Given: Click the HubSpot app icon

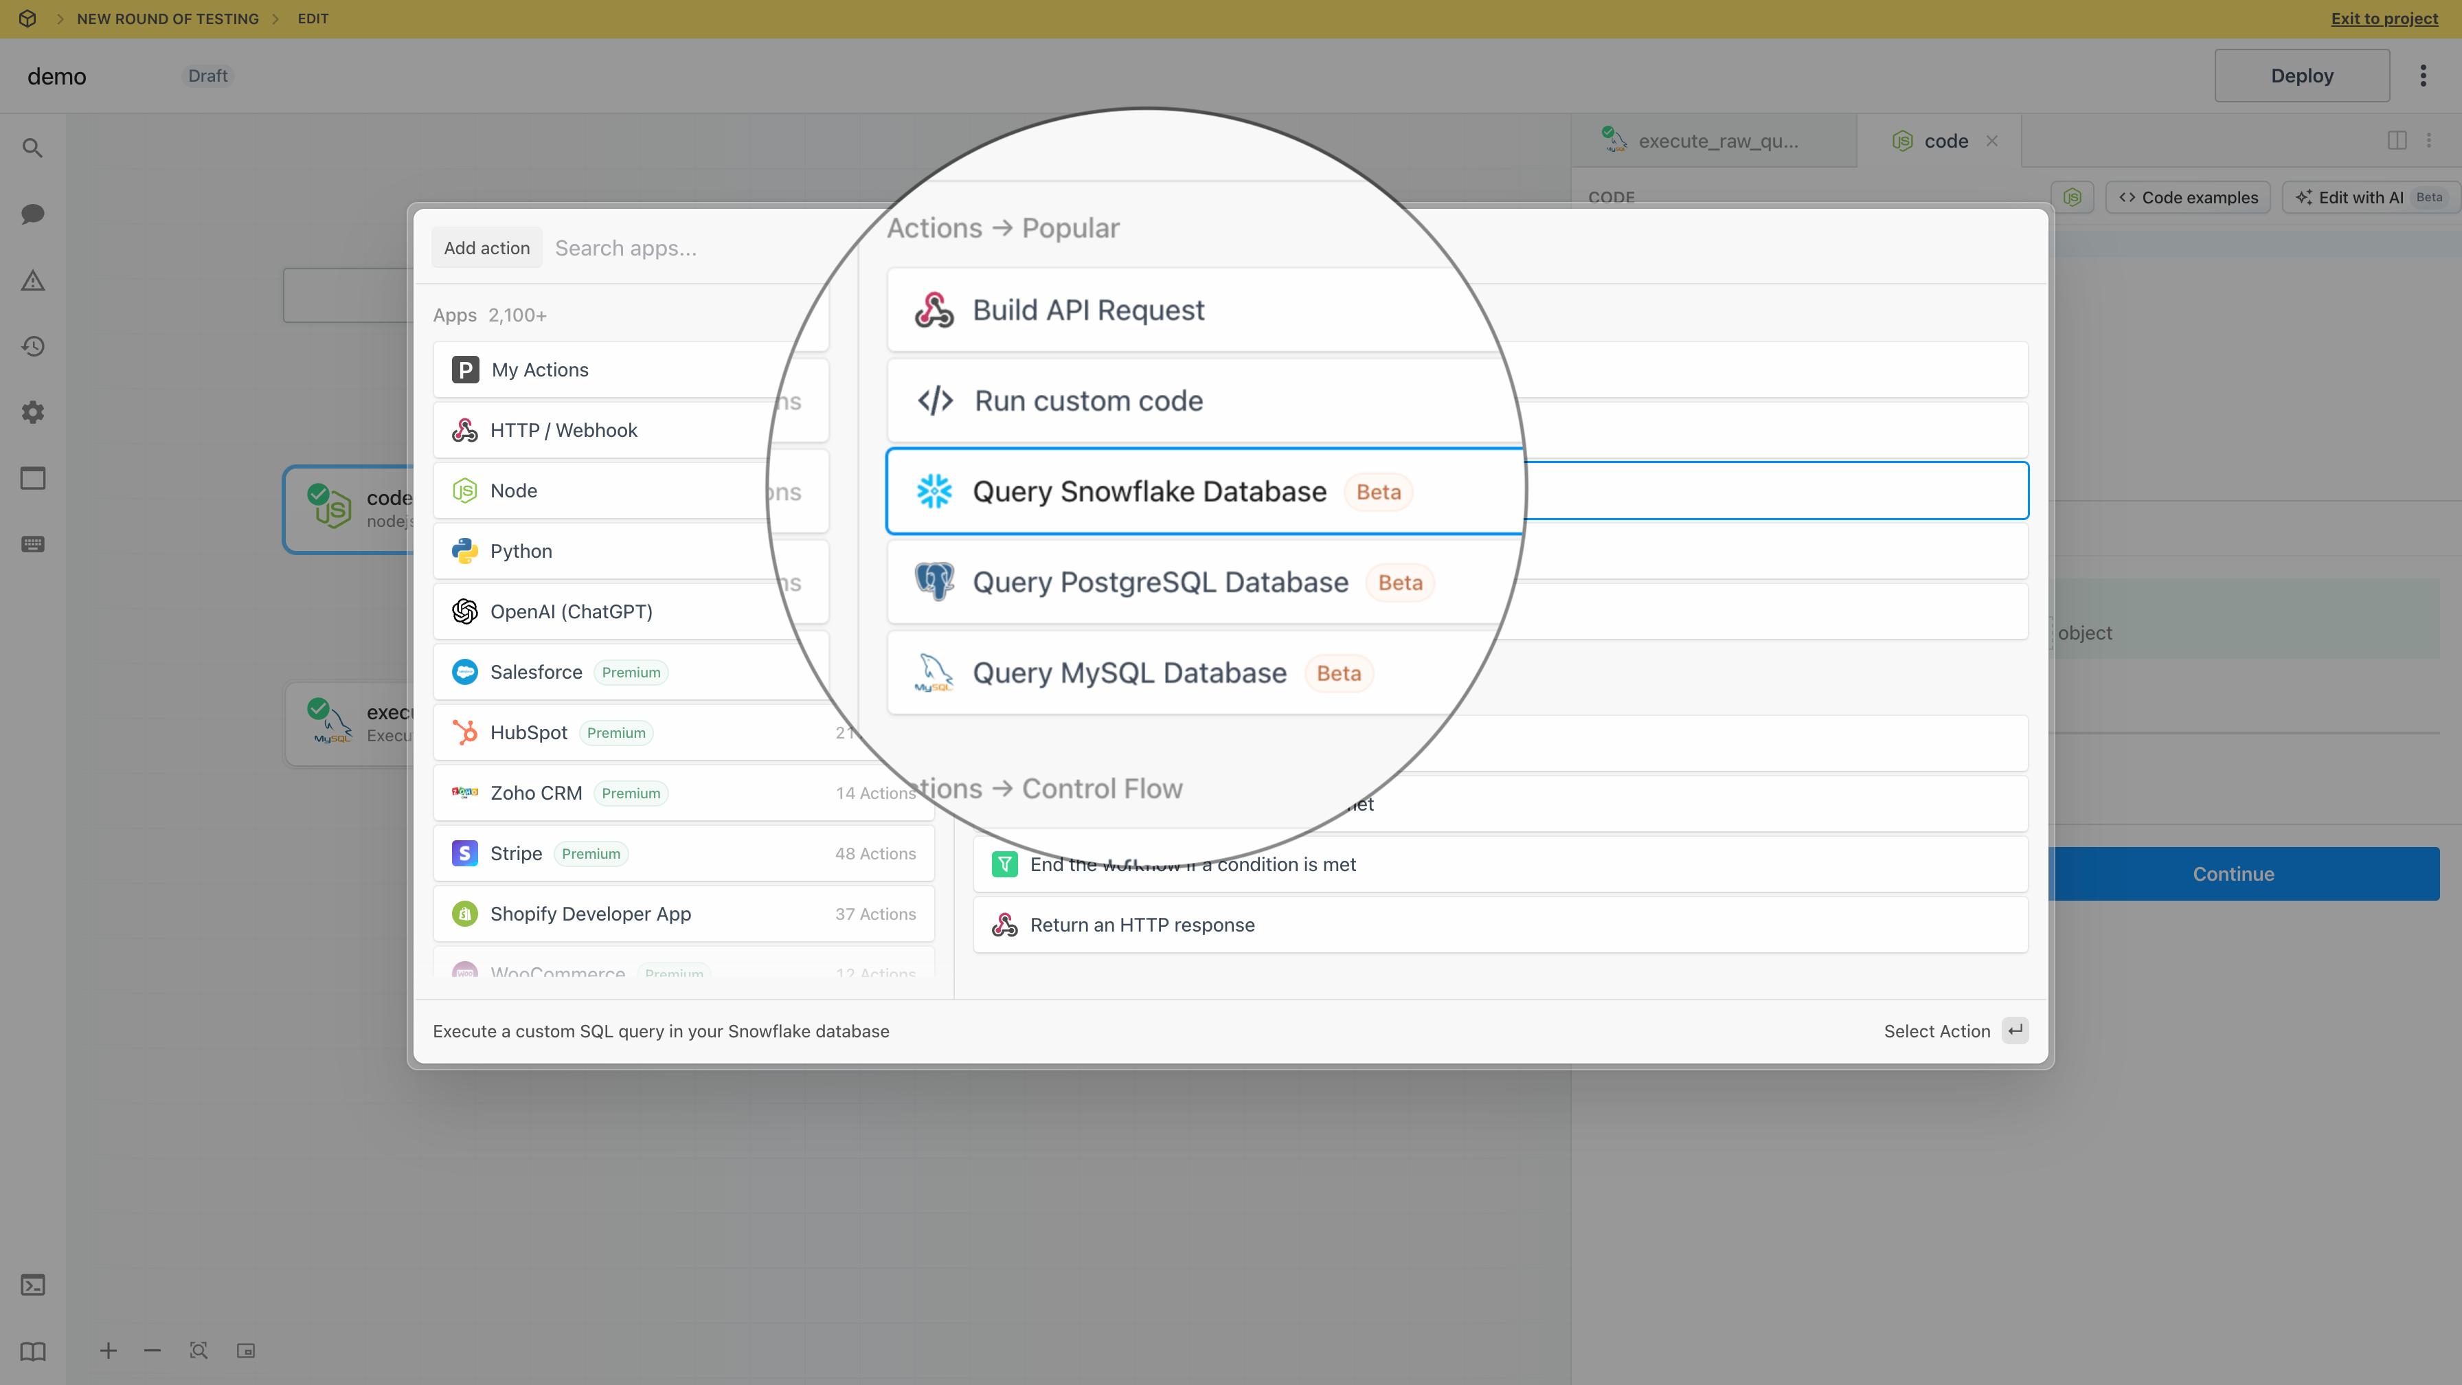Looking at the screenshot, I should coord(465,730).
